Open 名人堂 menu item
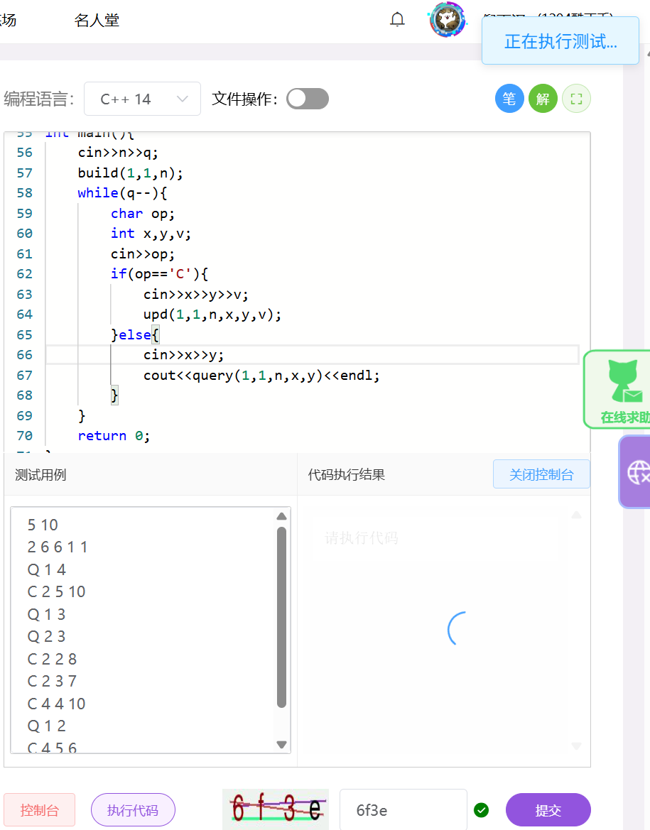The width and height of the screenshot is (650, 830). click(x=97, y=20)
